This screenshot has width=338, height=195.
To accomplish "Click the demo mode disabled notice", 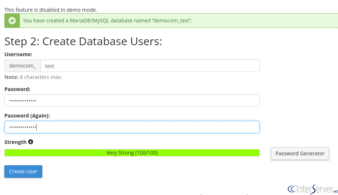I will (x=51, y=10).
